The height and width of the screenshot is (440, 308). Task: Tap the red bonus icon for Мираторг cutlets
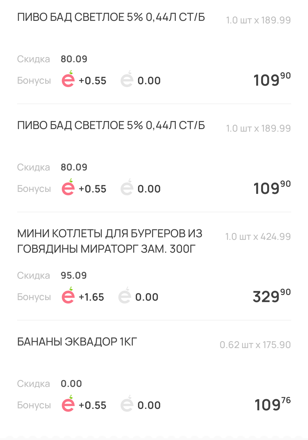pos(68,295)
